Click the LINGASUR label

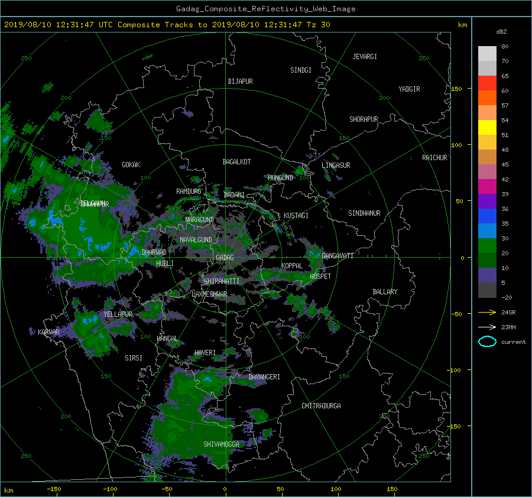point(336,165)
